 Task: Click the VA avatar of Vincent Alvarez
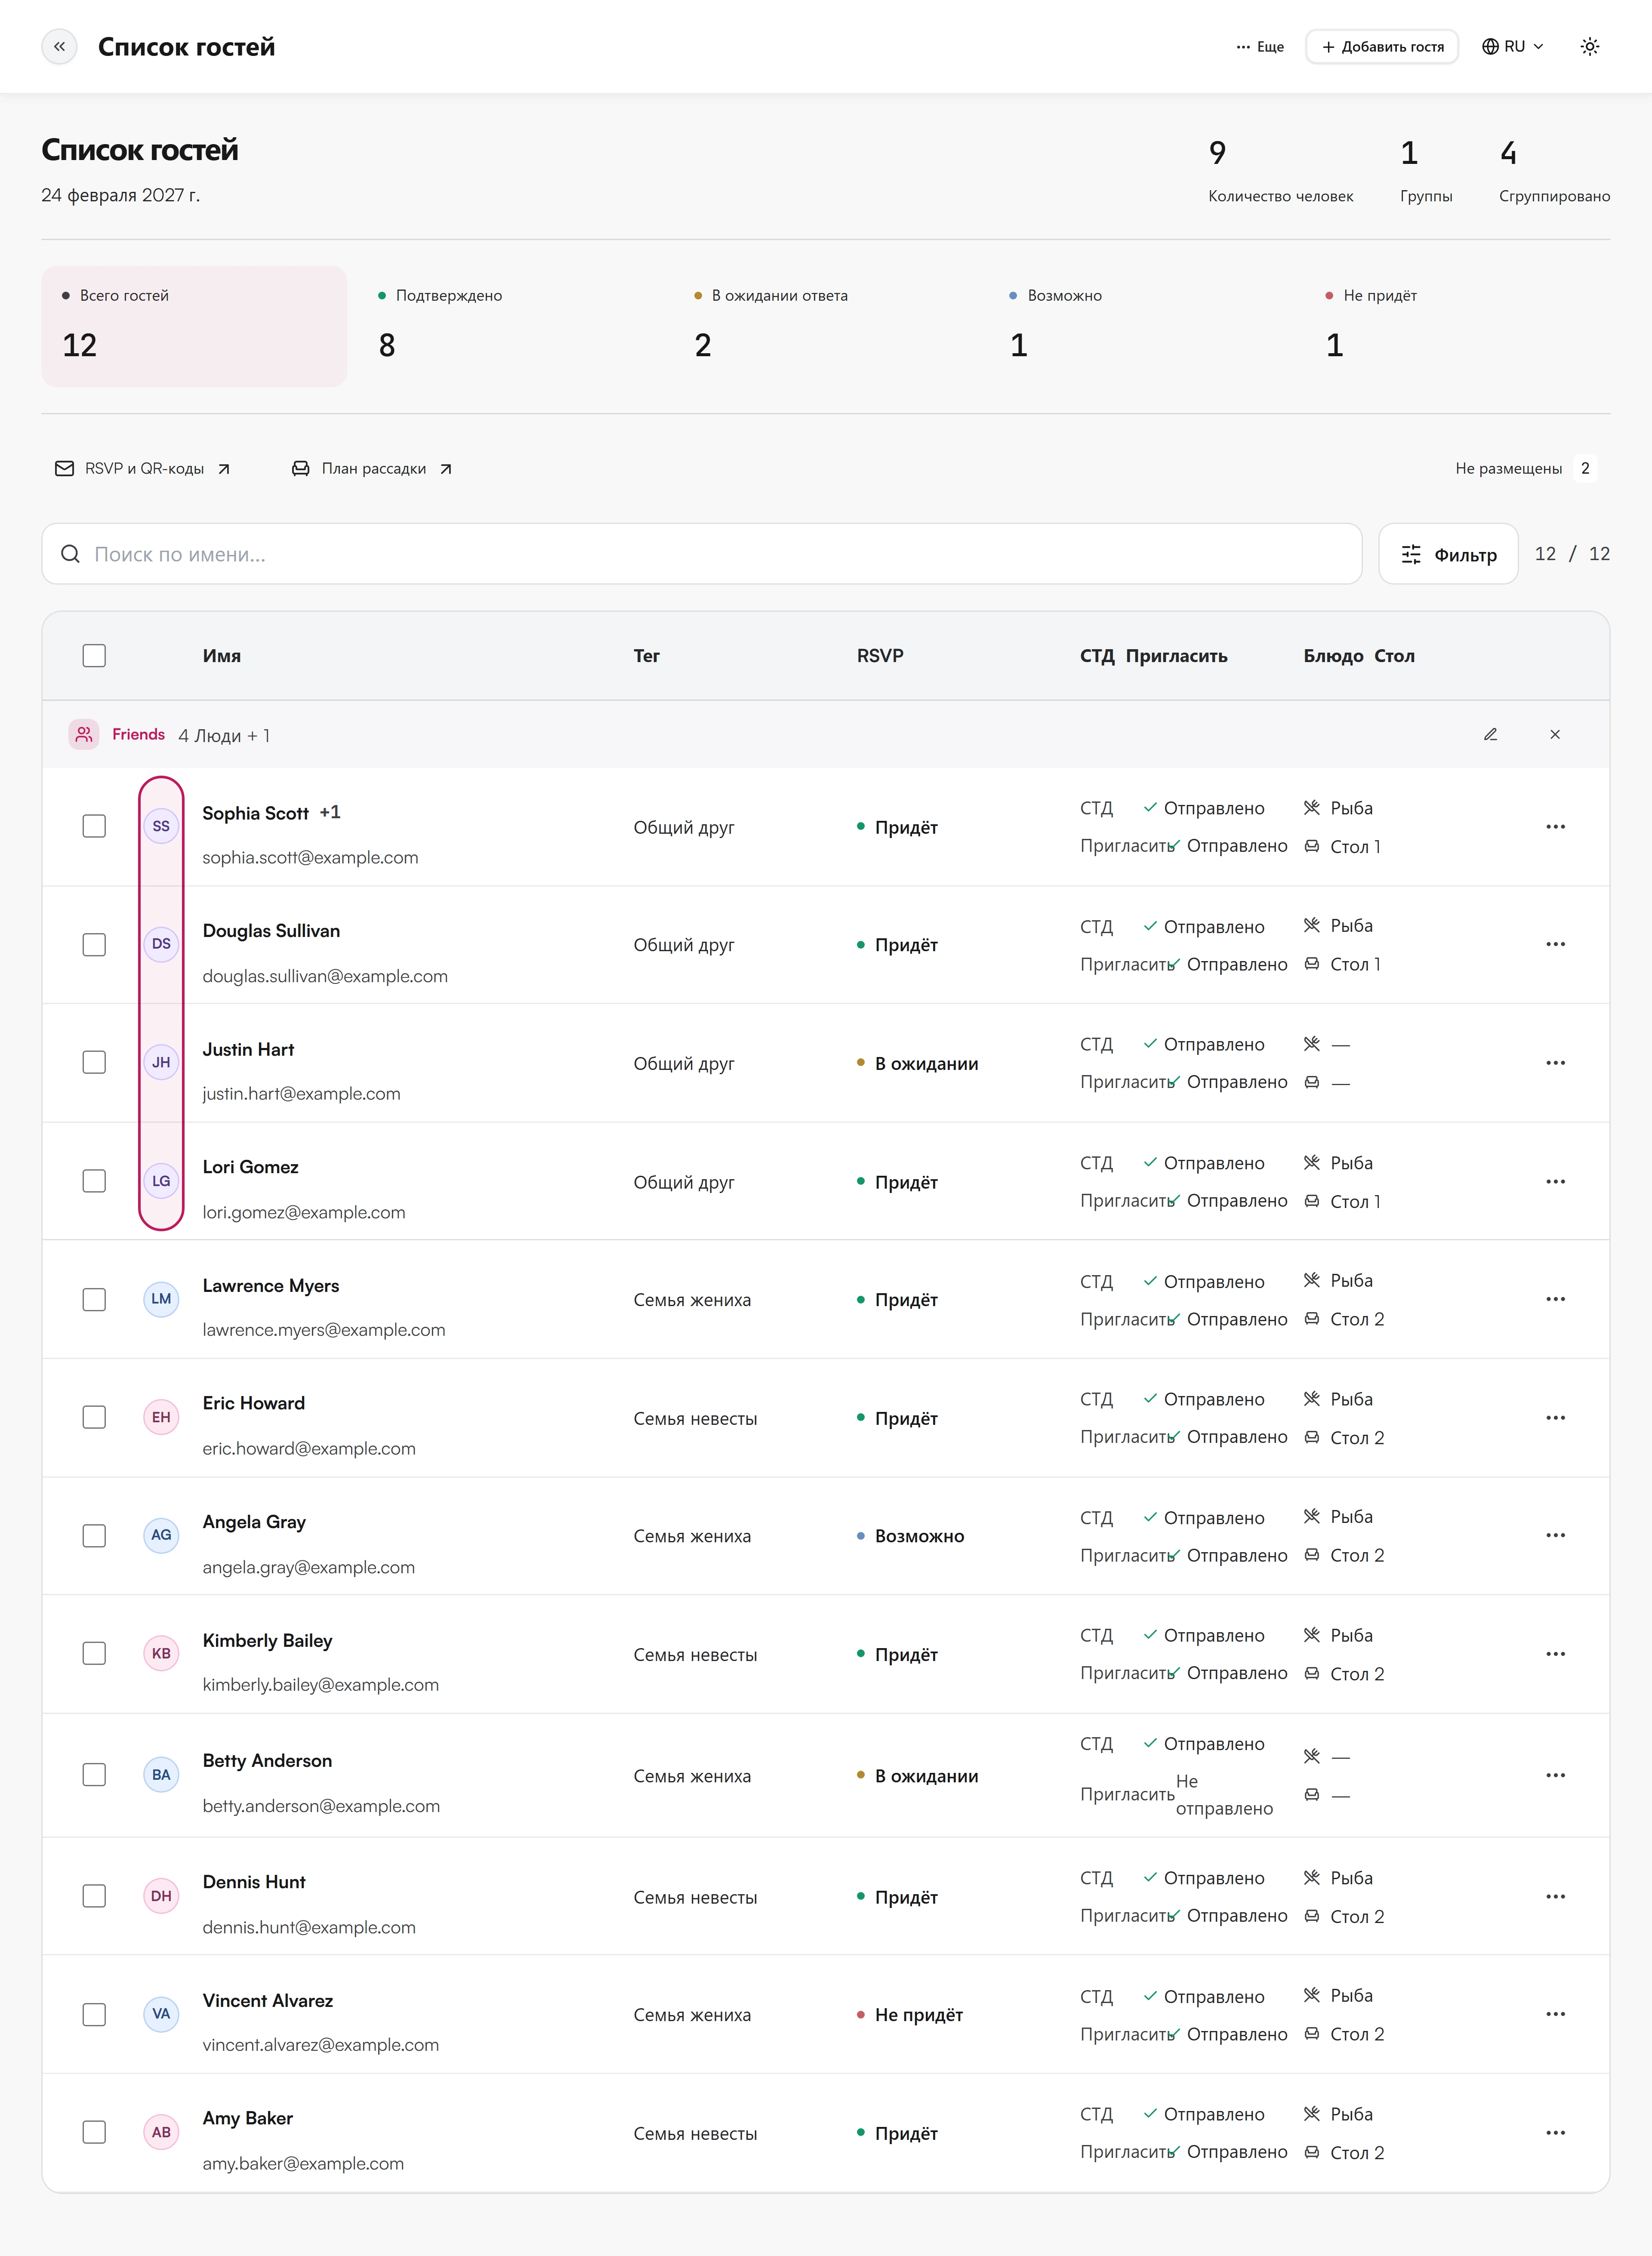tap(161, 2013)
